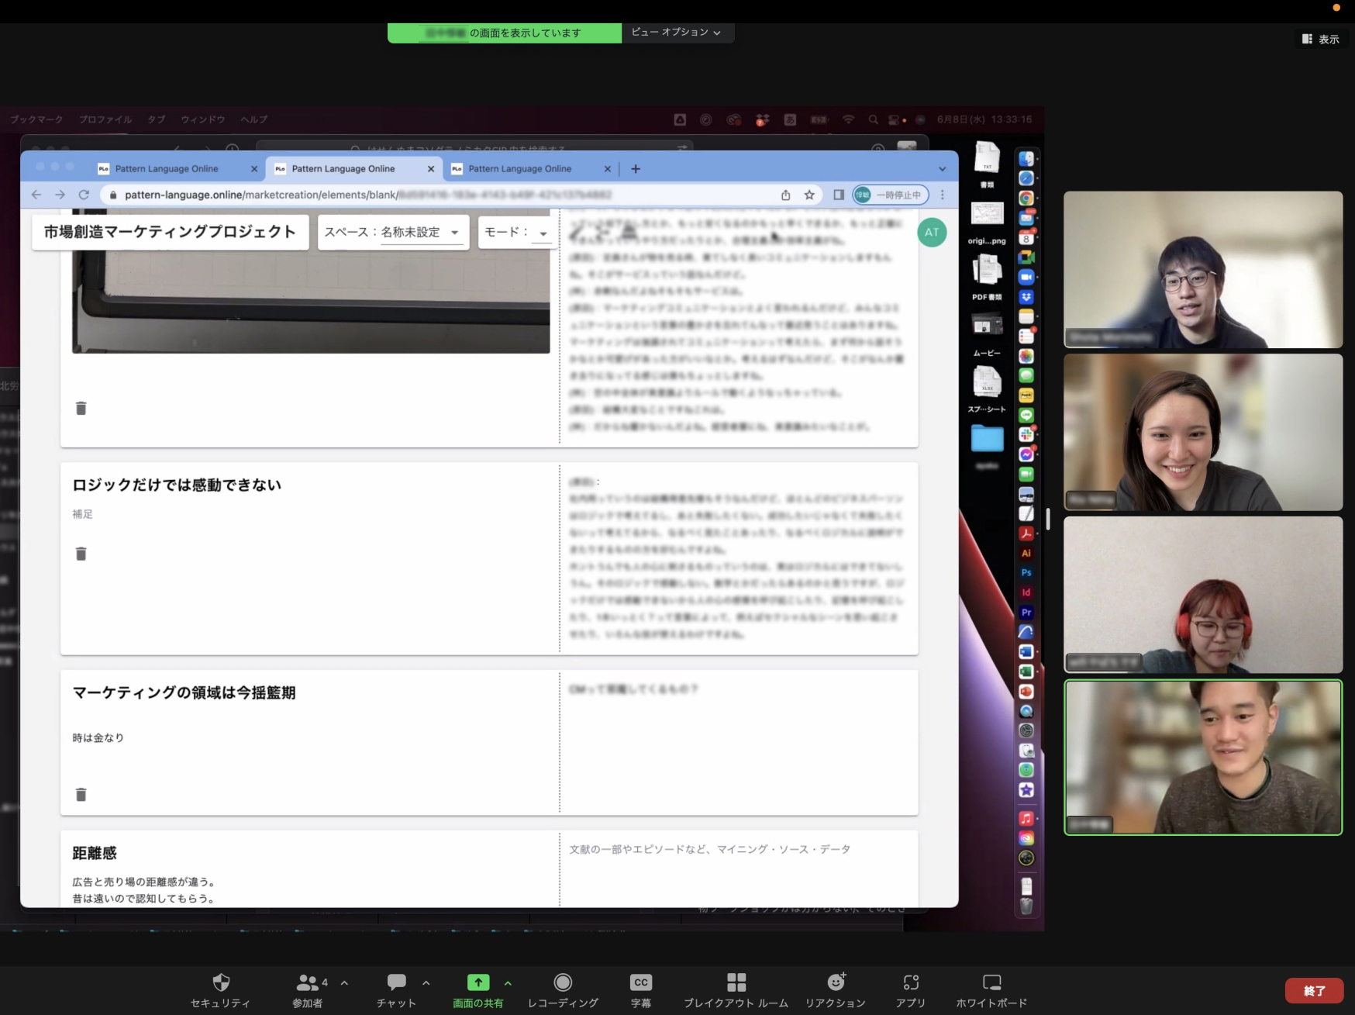Start recording with the Recording button
Screen dimensions: 1355x1015
coord(563,983)
